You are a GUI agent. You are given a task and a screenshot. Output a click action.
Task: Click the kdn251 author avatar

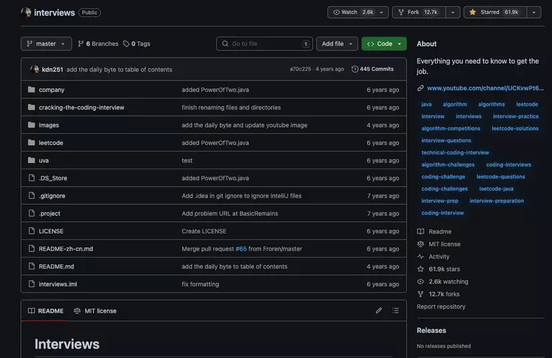[35, 69]
